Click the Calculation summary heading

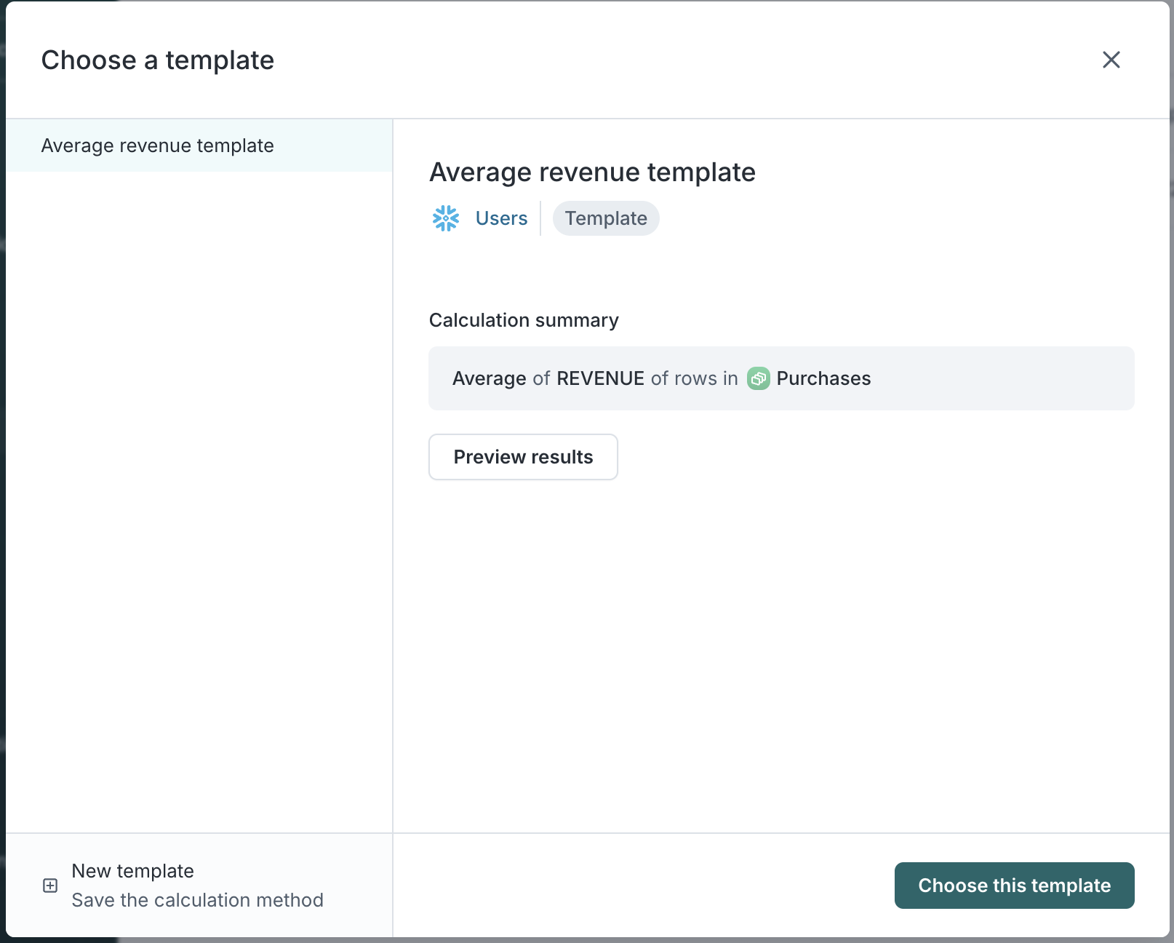click(x=524, y=320)
